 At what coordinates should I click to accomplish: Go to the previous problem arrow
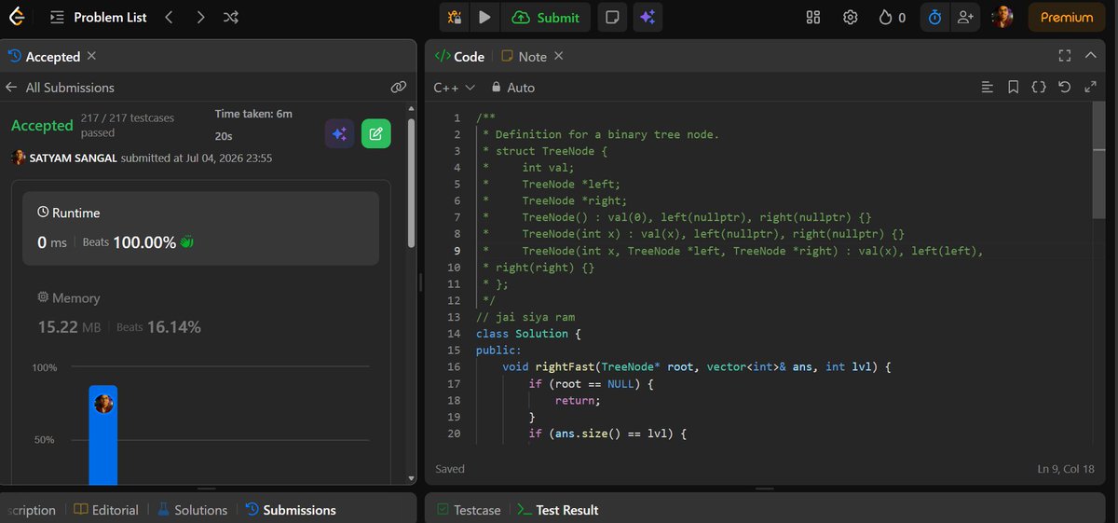(169, 17)
